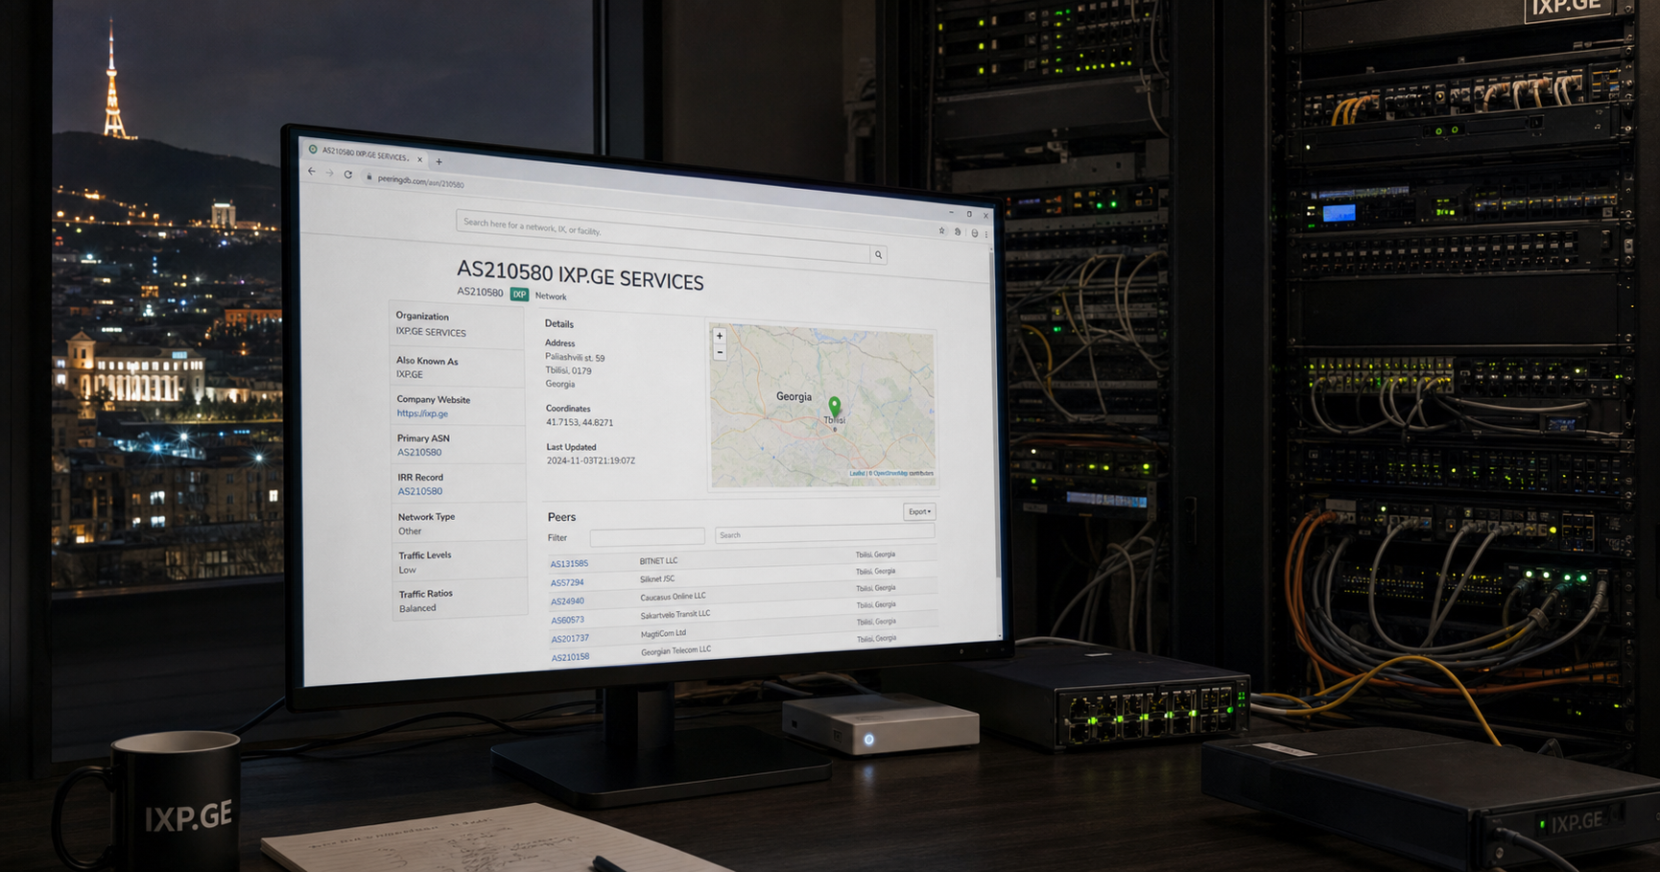
Task: Click the green Tbilisi map marker
Action: [834, 407]
